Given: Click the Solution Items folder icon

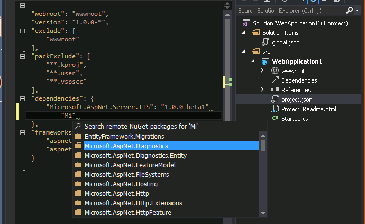Looking at the screenshot, I should (x=256, y=32).
